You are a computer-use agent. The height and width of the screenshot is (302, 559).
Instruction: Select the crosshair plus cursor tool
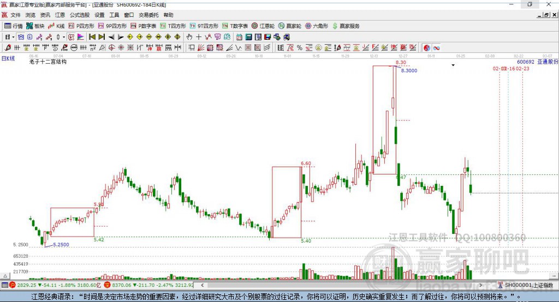click(199, 37)
